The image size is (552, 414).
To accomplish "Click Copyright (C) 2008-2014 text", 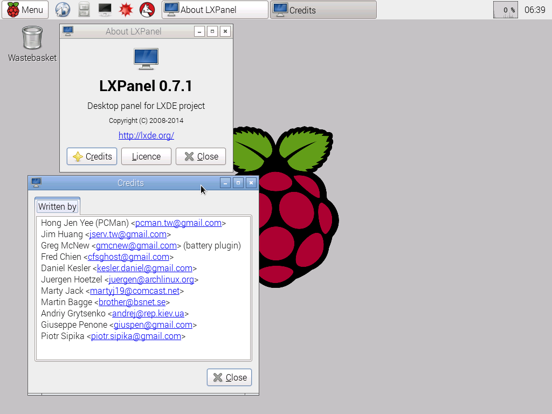I will [146, 120].
